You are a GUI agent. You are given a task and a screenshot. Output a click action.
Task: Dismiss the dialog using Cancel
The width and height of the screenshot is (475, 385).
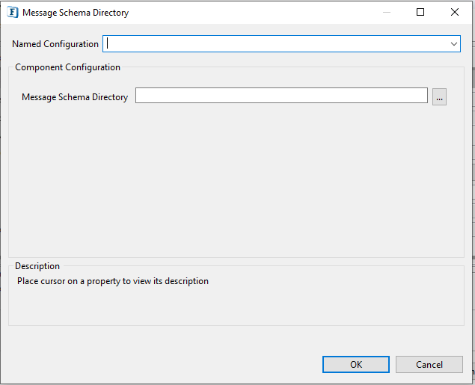[x=429, y=364]
